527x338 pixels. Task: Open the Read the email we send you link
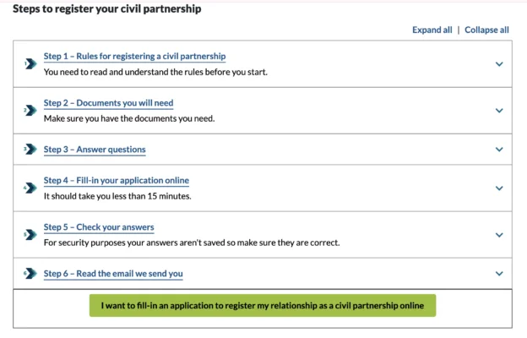[113, 274]
